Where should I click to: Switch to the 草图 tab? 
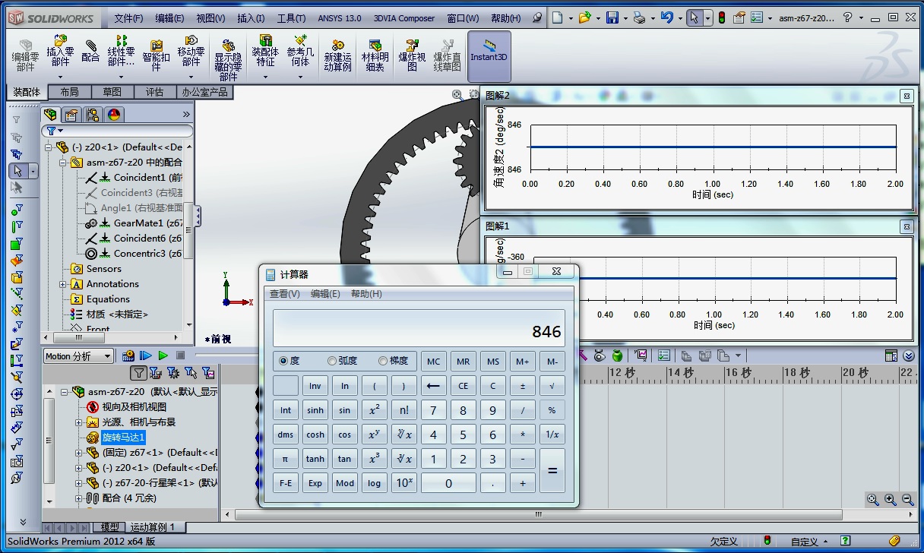[112, 92]
